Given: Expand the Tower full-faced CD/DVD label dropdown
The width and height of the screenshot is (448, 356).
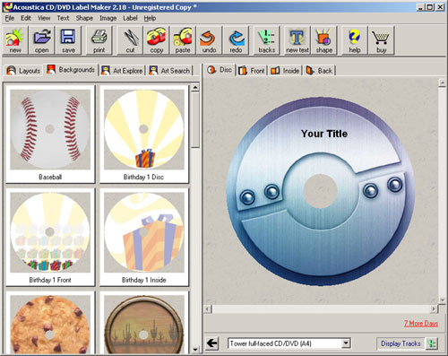Looking at the screenshot, I should tap(346, 343).
